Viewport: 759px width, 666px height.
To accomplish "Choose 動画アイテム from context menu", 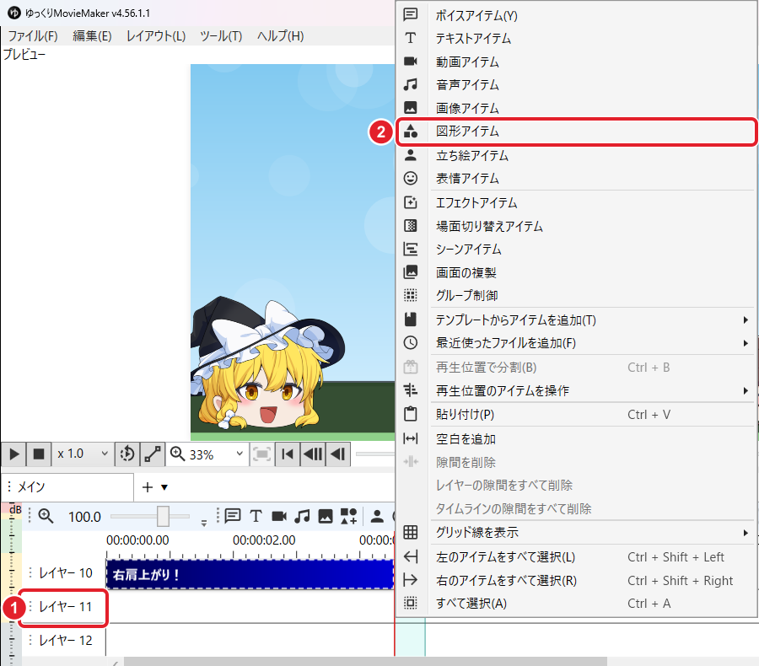I will [x=576, y=62].
